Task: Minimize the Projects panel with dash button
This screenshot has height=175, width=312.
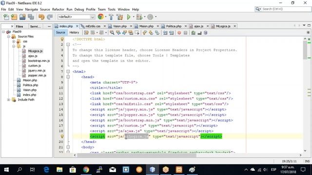Action: point(49,26)
